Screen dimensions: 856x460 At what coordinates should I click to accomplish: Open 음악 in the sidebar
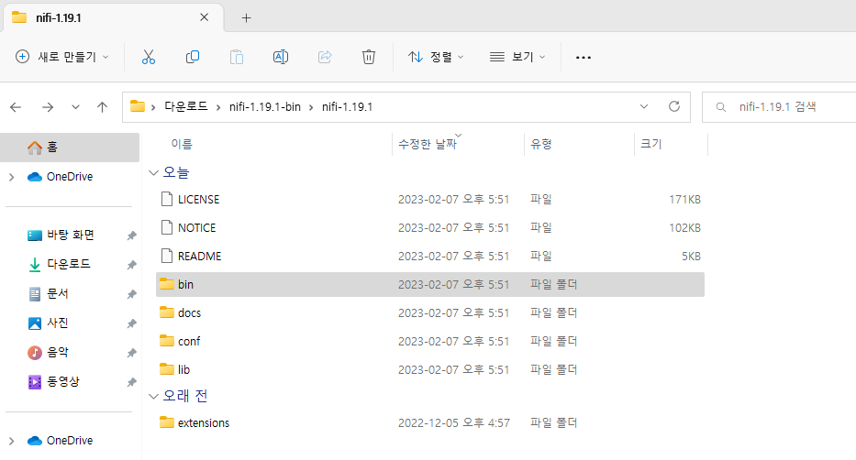57,353
